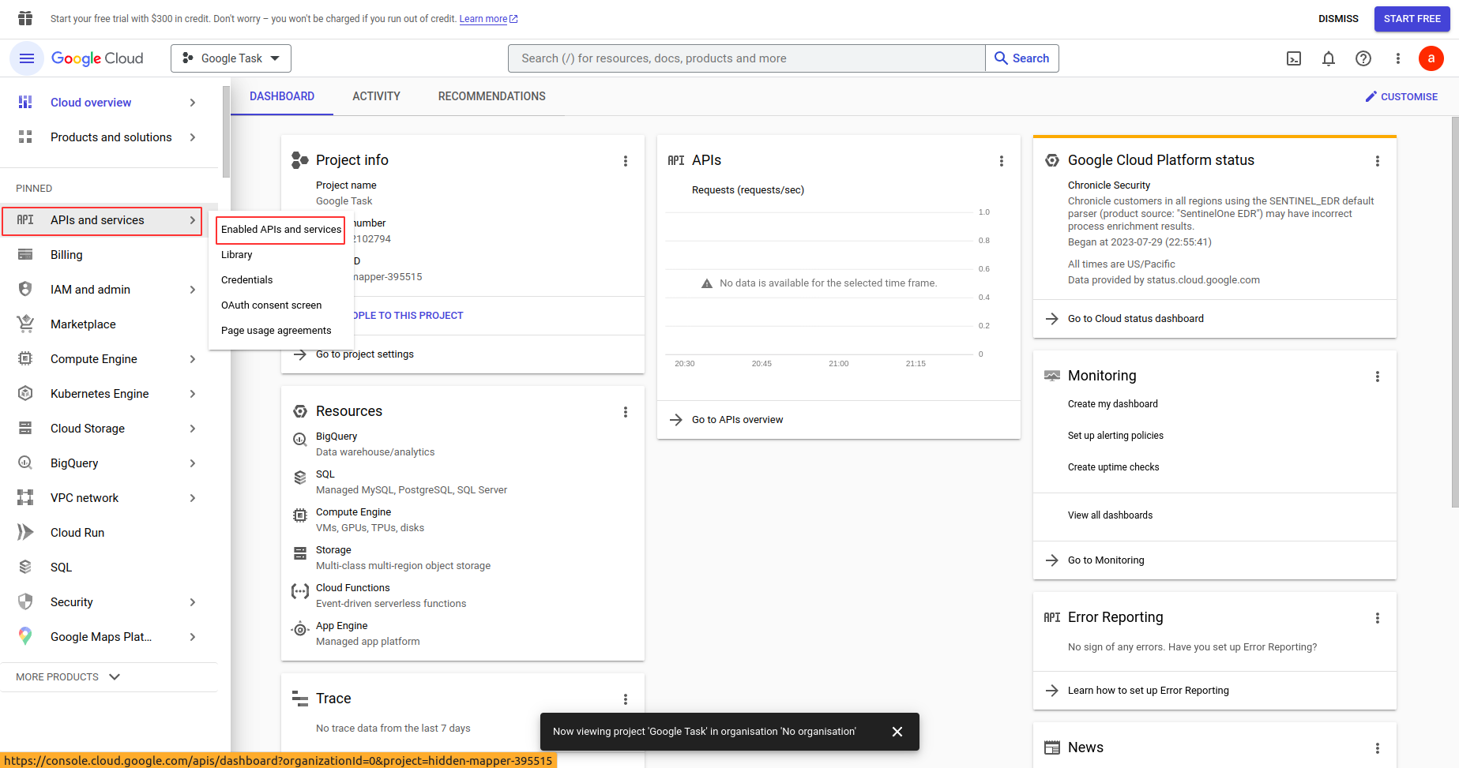The width and height of the screenshot is (1459, 768).
Task: Click the user account avatar
Action: pos(1431,58)
